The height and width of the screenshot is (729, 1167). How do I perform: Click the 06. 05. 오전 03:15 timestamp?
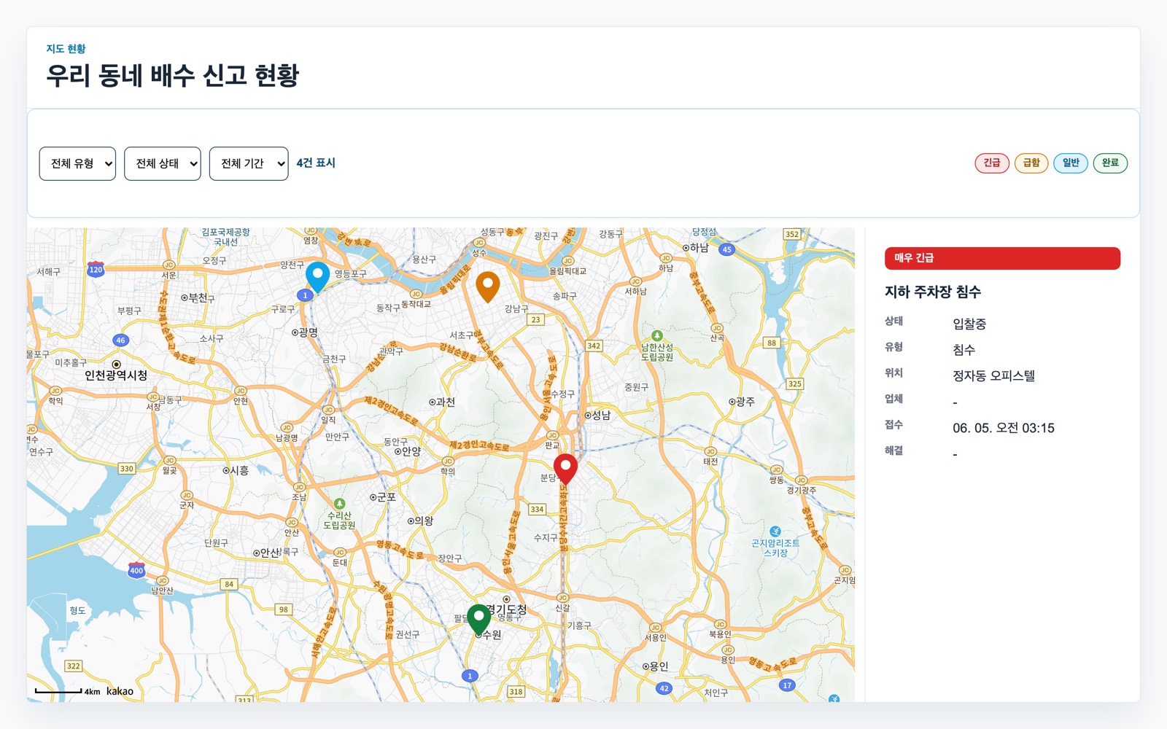1004,428
